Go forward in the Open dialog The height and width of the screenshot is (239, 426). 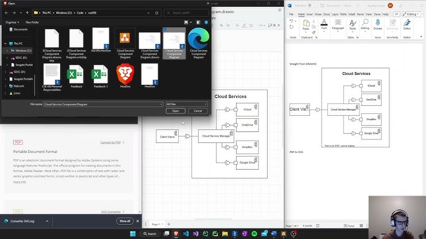(x=14, y=13)
